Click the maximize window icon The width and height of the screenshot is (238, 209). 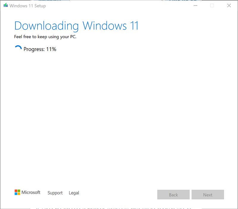(x=212, y=5)
